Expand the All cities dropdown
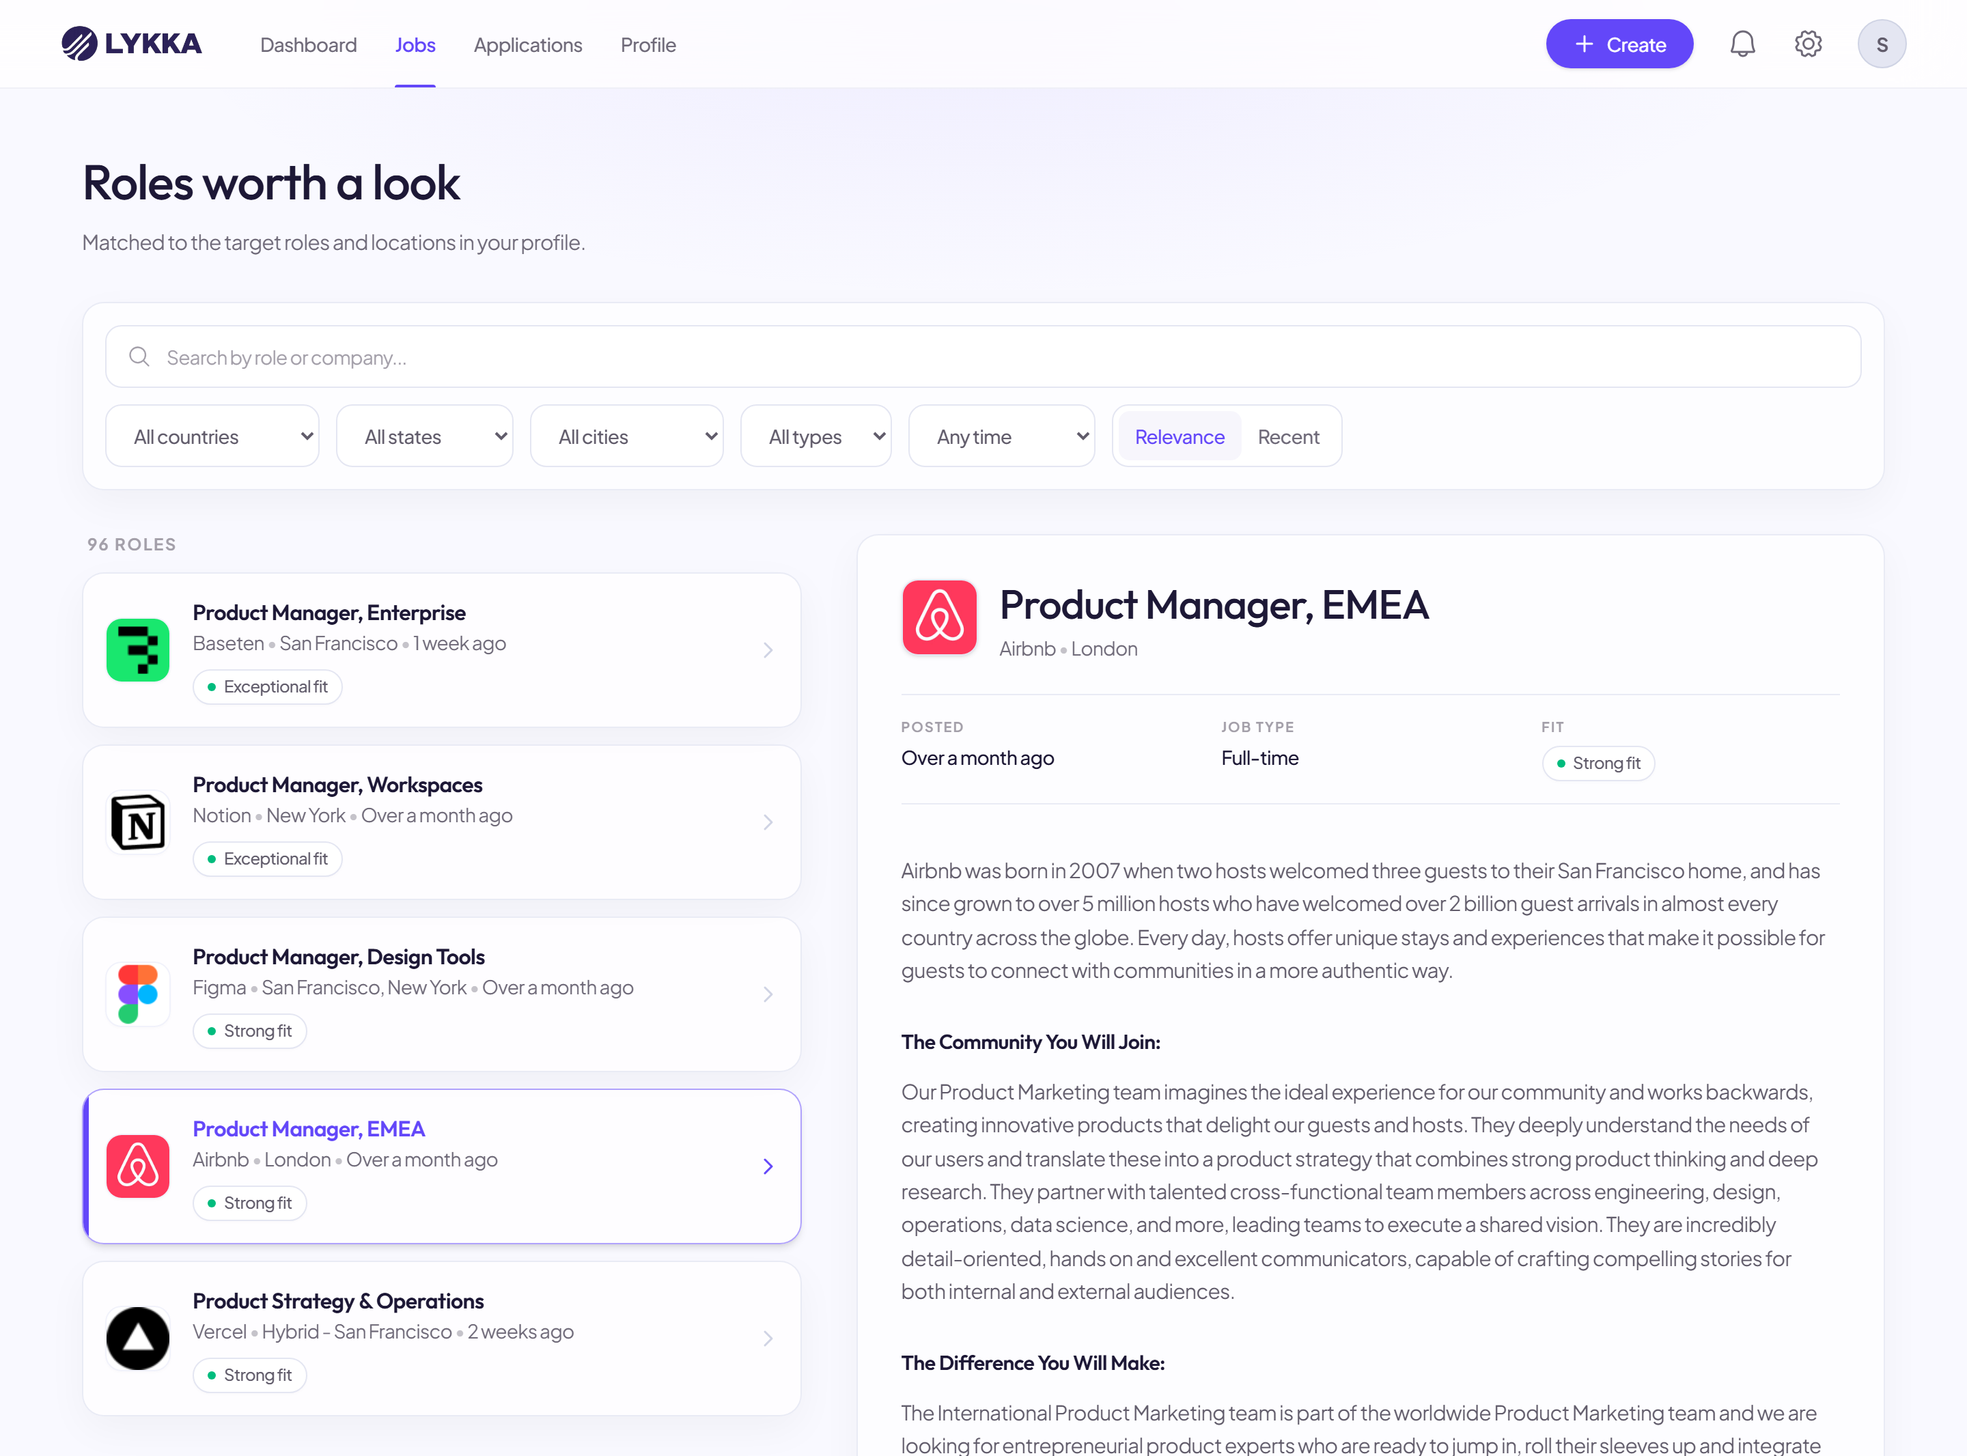This screenshot has width=1967, height=1456. point(626,436)
